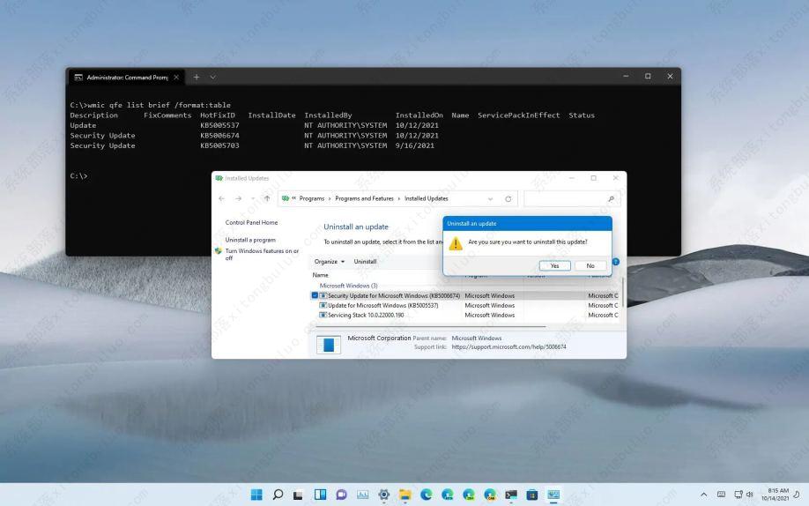Viewport: 809px width, 506px height.
Task: Confirm uninstall by clicking Yes
Action: pyautogui.click(x=554, y=265)
